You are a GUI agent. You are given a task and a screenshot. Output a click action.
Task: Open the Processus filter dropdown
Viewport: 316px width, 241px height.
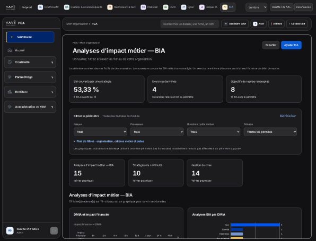click(x=157, y=132)
